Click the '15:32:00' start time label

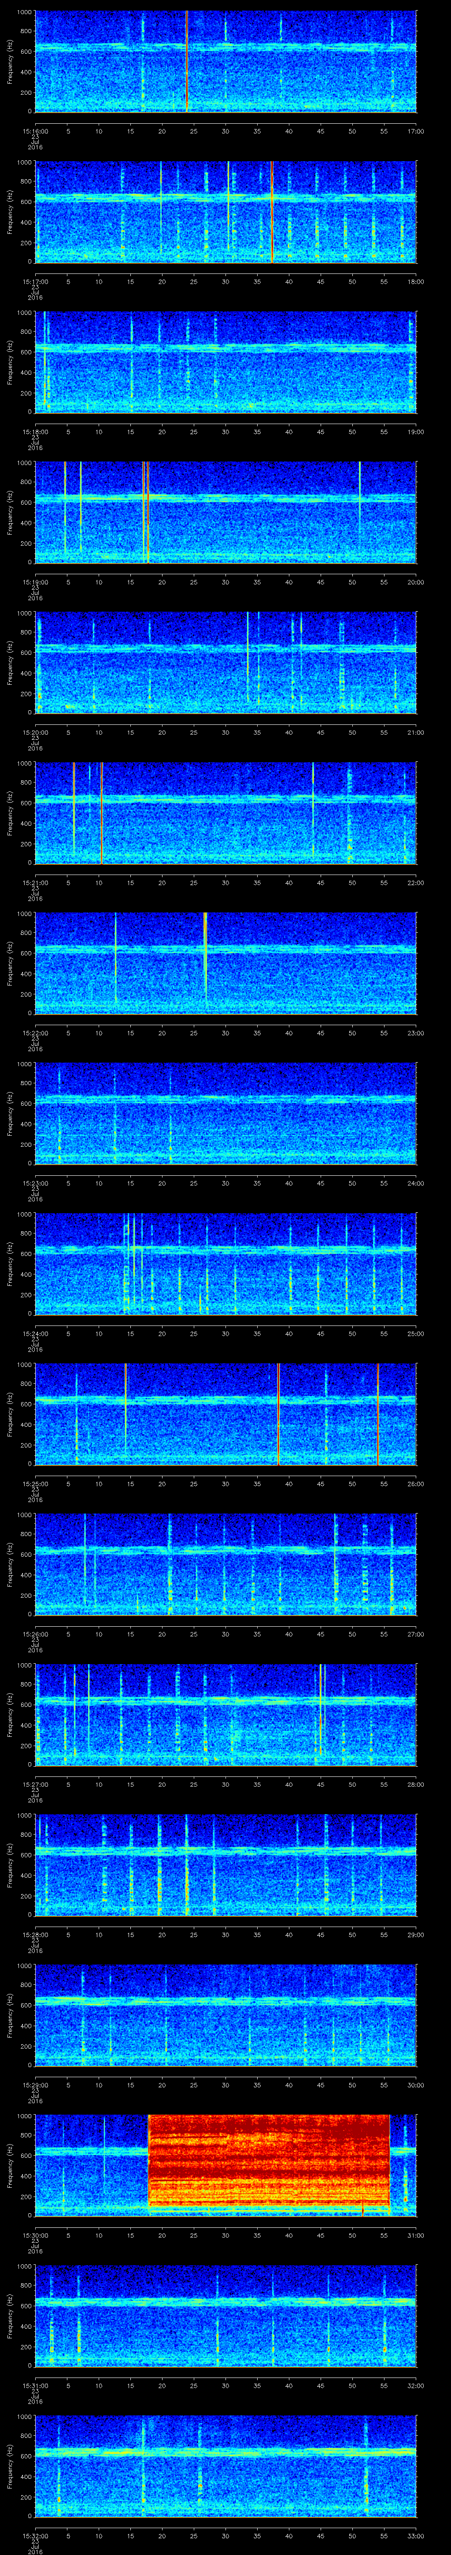(35, 2535)
